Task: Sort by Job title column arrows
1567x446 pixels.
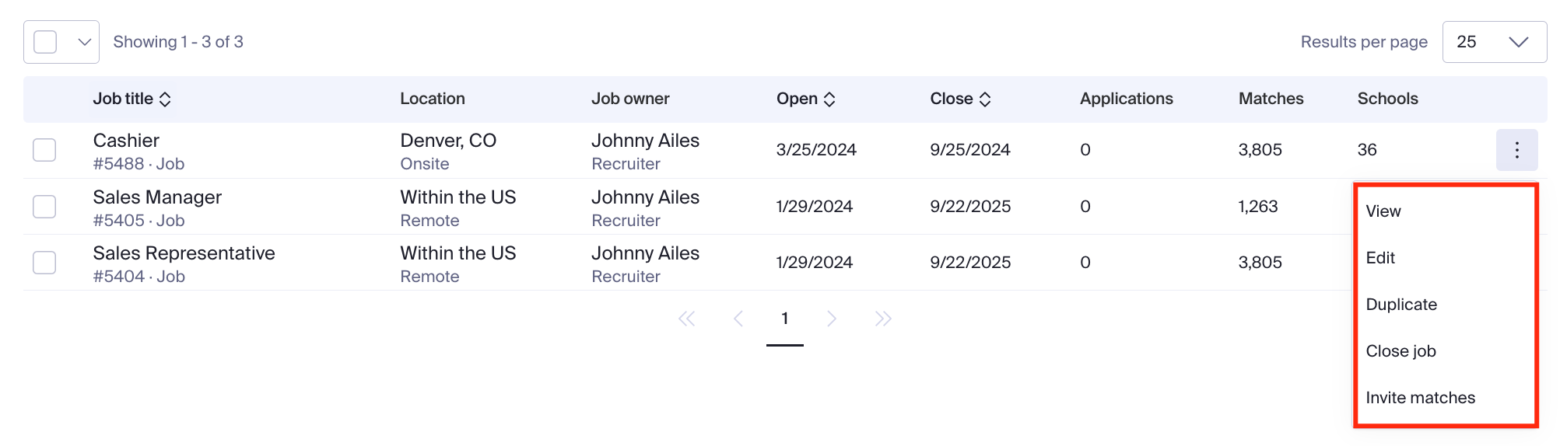Action: pos(165,99)
